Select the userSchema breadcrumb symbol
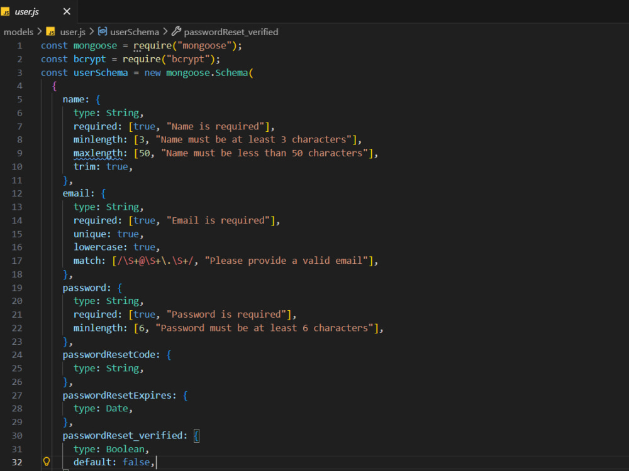The height and width of the screenshot is (471, 629). pos(135,32)
